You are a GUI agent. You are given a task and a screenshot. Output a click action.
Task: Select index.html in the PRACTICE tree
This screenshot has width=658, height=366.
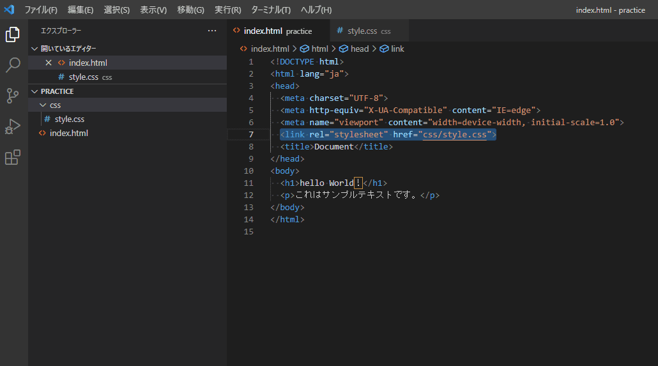coord(68,133)
